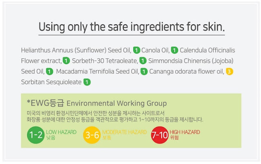Click the HIGH HAZARD label
This screenshot has height=164, width=261.
coord(185,132)
